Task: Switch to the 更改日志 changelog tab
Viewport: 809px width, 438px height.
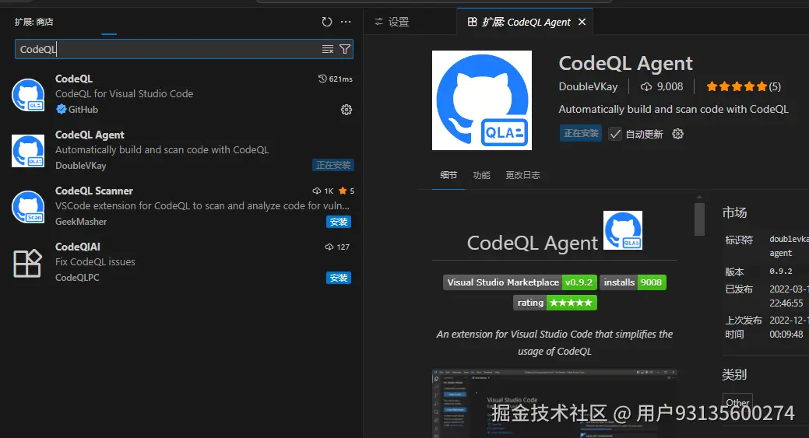Action: pos(522,175)
